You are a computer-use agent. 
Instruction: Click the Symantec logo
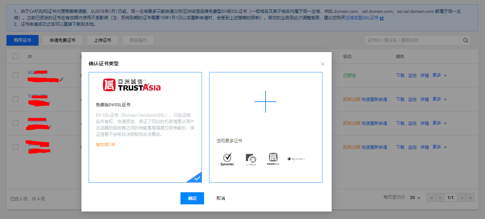click(x=227, y=159)
